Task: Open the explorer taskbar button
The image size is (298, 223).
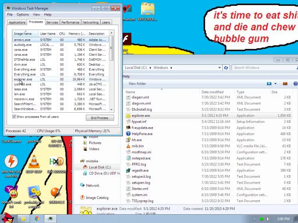Action: point(24,219)
